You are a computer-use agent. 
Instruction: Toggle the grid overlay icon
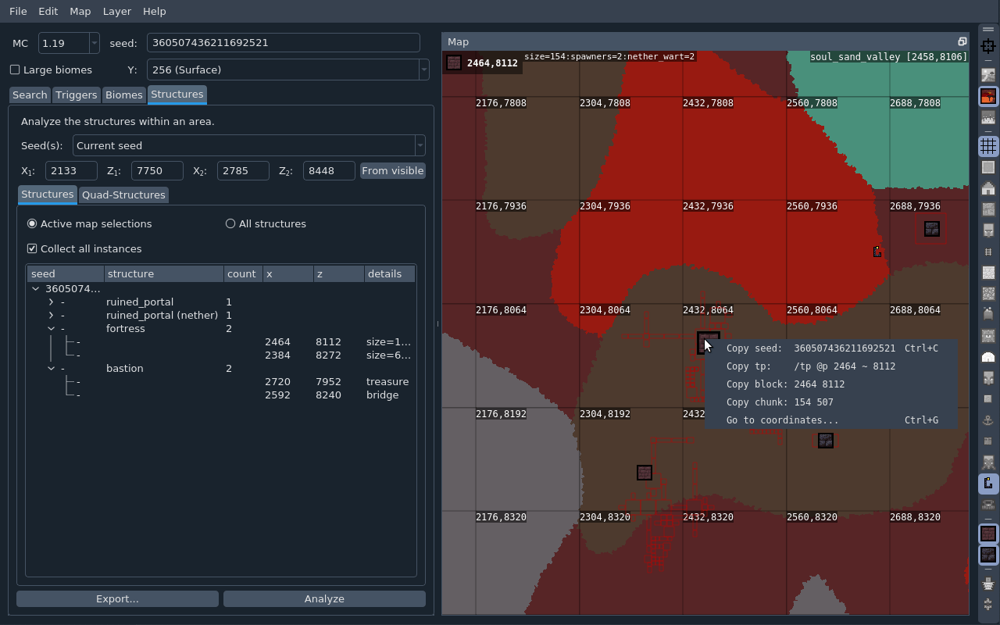pos(988,146)
